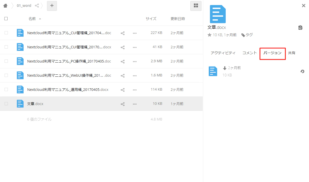The width and height of the screenshot is (309, 182).
Task: Click the 4.8 MB total size
Action: pos(156,119)
